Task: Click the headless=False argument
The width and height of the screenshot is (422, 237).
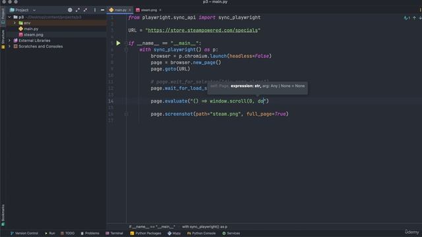Action: (249, 56)
